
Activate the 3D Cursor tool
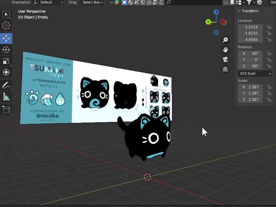6,25
